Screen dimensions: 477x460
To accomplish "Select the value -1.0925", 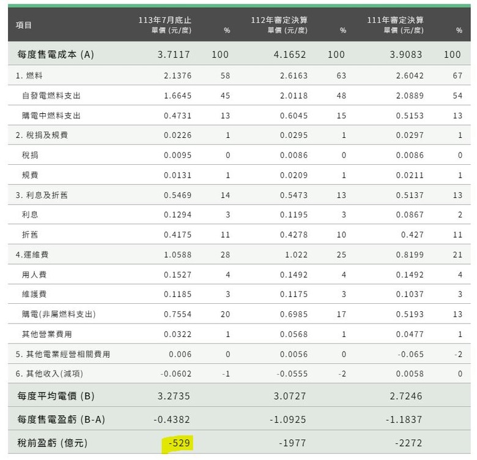I will coord(288,420).
